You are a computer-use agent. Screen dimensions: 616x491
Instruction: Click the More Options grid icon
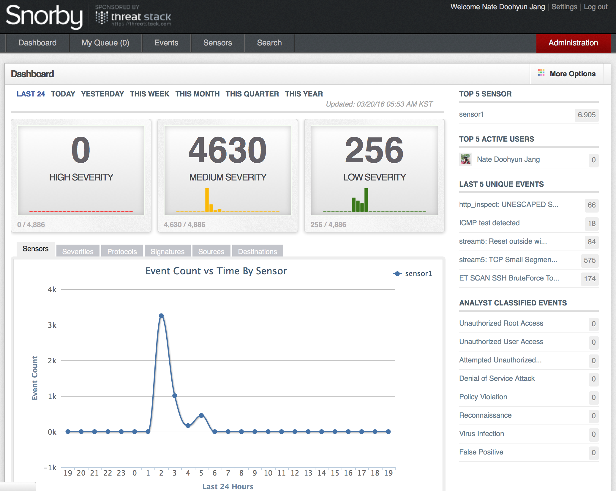[541, 73]
